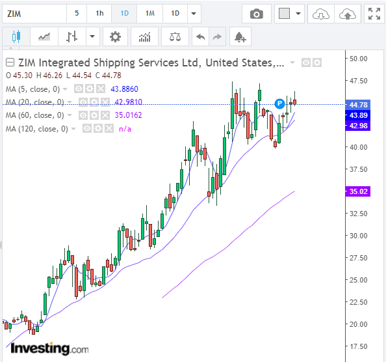Select the candlestick chart type icon
This screenshot has height=362, width=386.
pyautogui.click(x=16, y=36)
